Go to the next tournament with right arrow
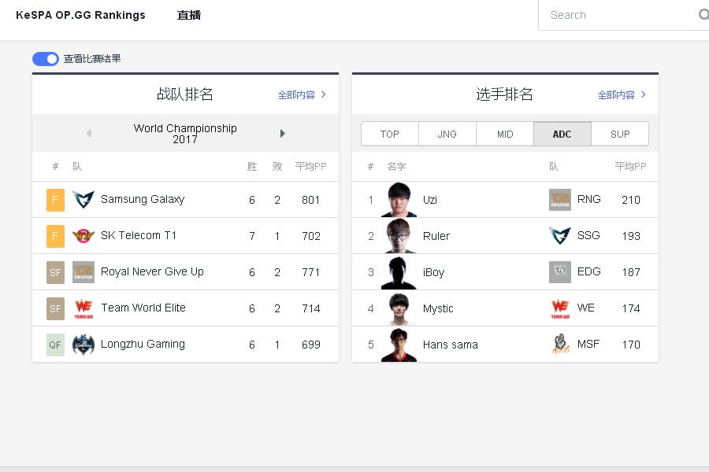The width and height of the screenshot is (709, 472). 282,133
